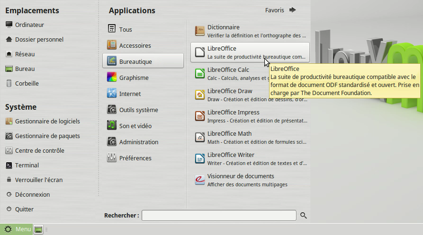Launch LibreOffice Impress from its title
Viewport: 423px width, 235px height.
coord(234,113)
